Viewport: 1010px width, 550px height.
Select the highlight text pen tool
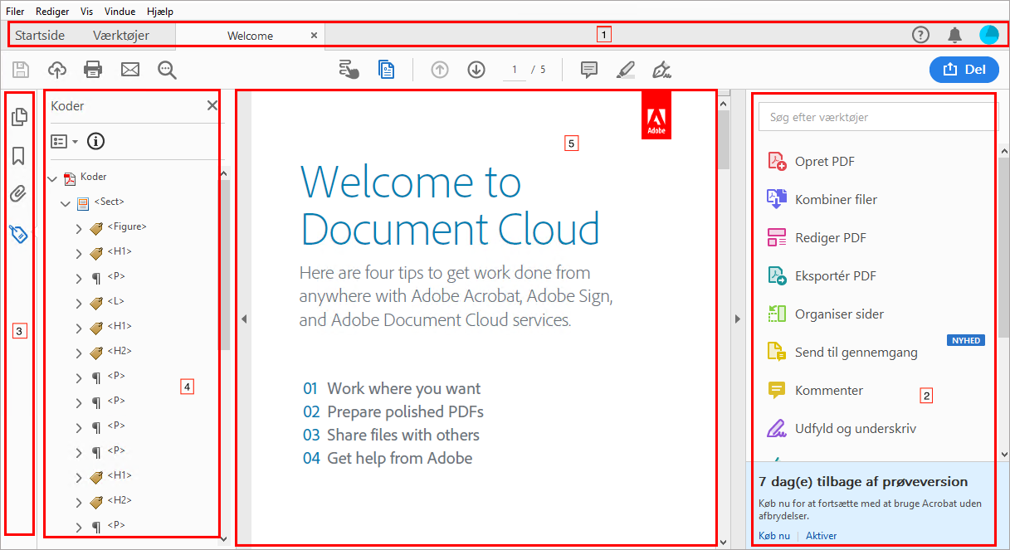[x=626, y=70]
